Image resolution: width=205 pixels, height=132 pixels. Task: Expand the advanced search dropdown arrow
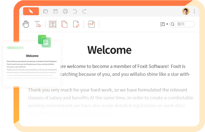point(167,24)
